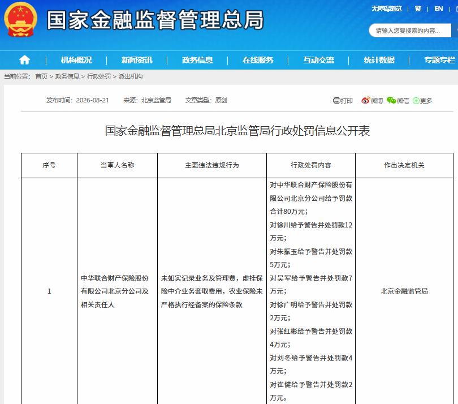The height and width of the screenshot is (404, 458).
Task: Open the 专题专栏 menu
Action: point(439,60)
